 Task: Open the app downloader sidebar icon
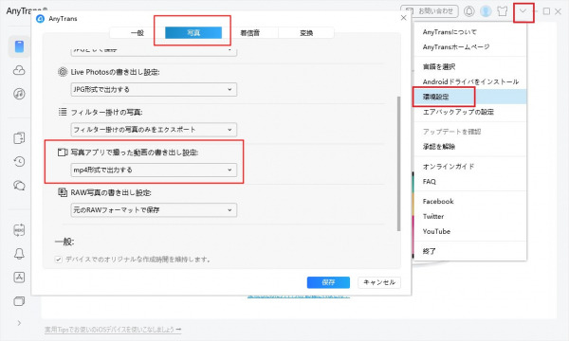coord(19,278)
